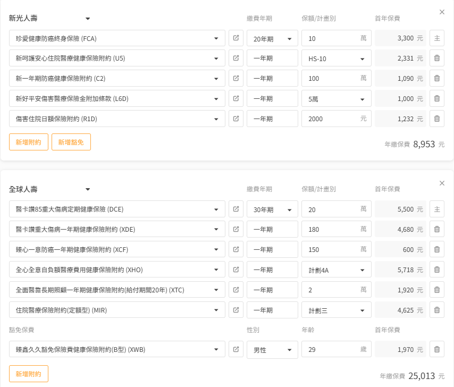
Task: Open the 計劃4A plan dropdown
Action: pyautogui.click(x=336, y=270)
